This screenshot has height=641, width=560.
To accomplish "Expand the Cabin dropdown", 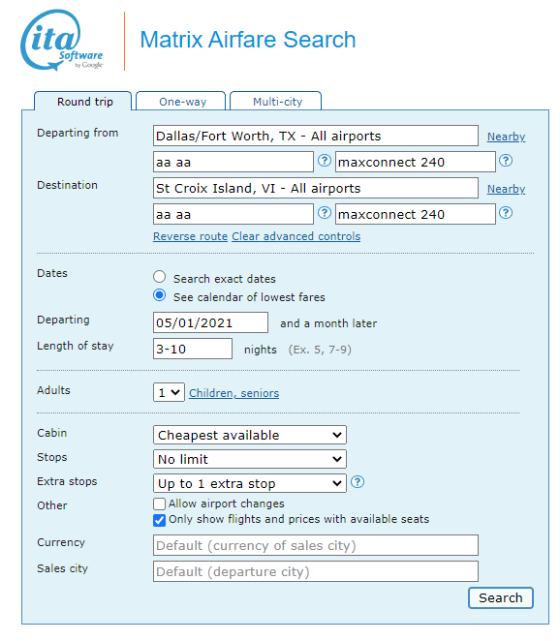I will click(250, 435).
